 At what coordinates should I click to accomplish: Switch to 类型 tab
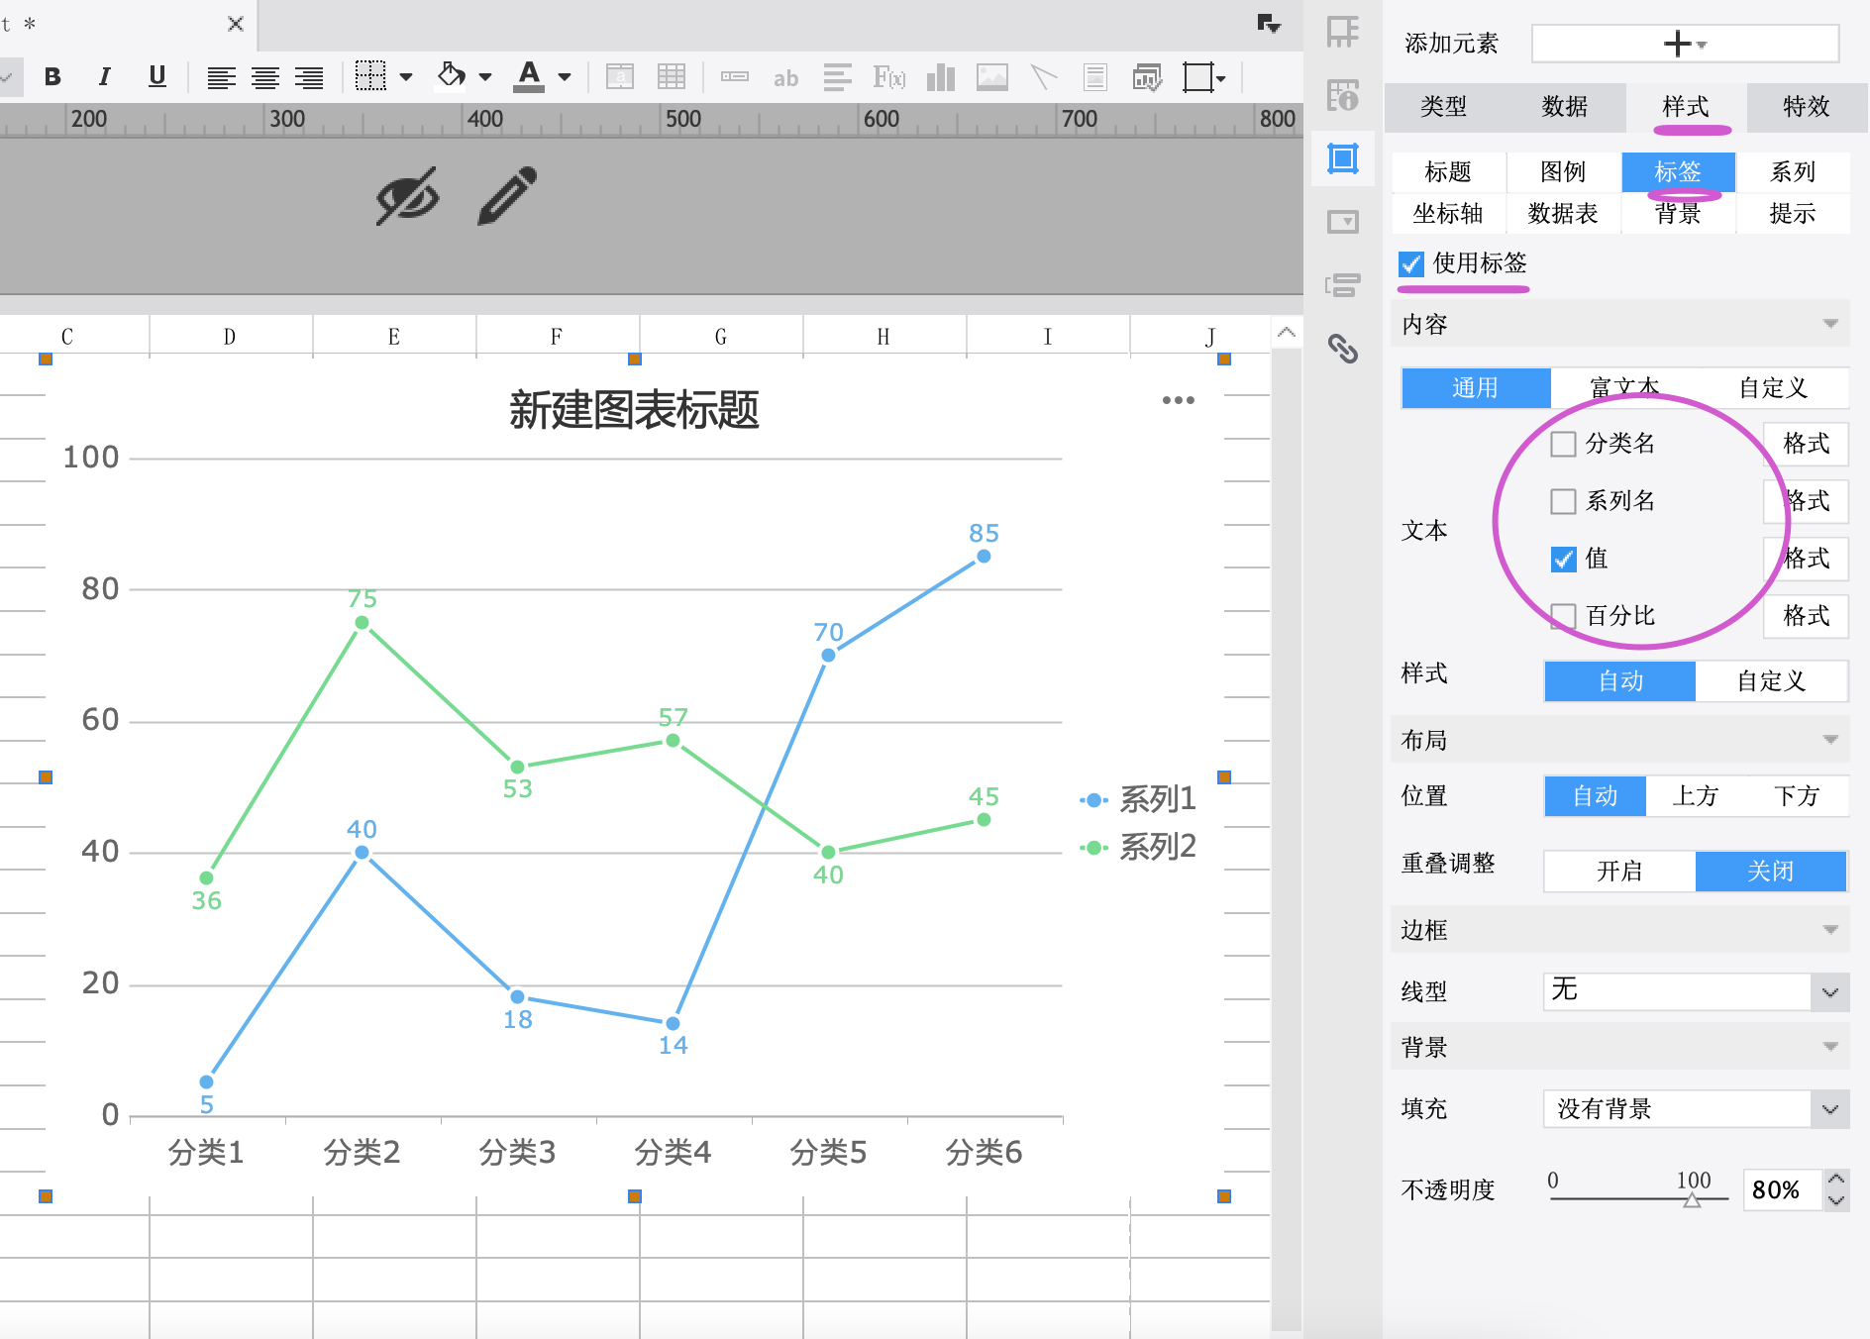pyautogui.click(x=1444, y=107)
